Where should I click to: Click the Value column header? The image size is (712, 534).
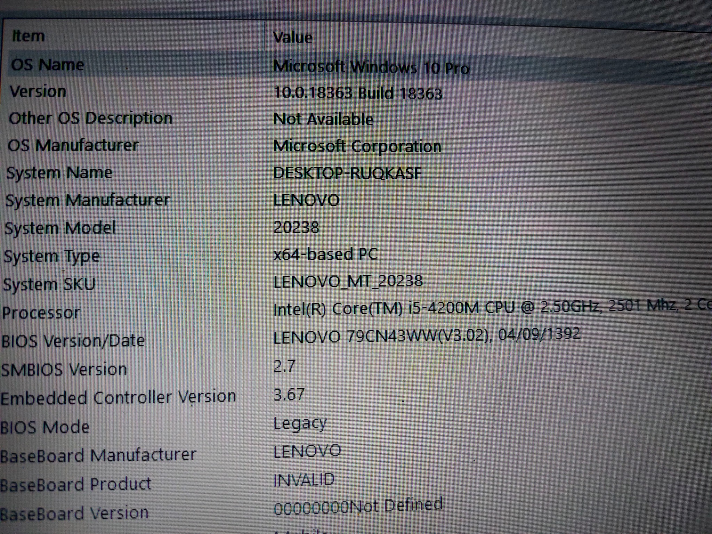pyautogui.click(x=293, y=37)
